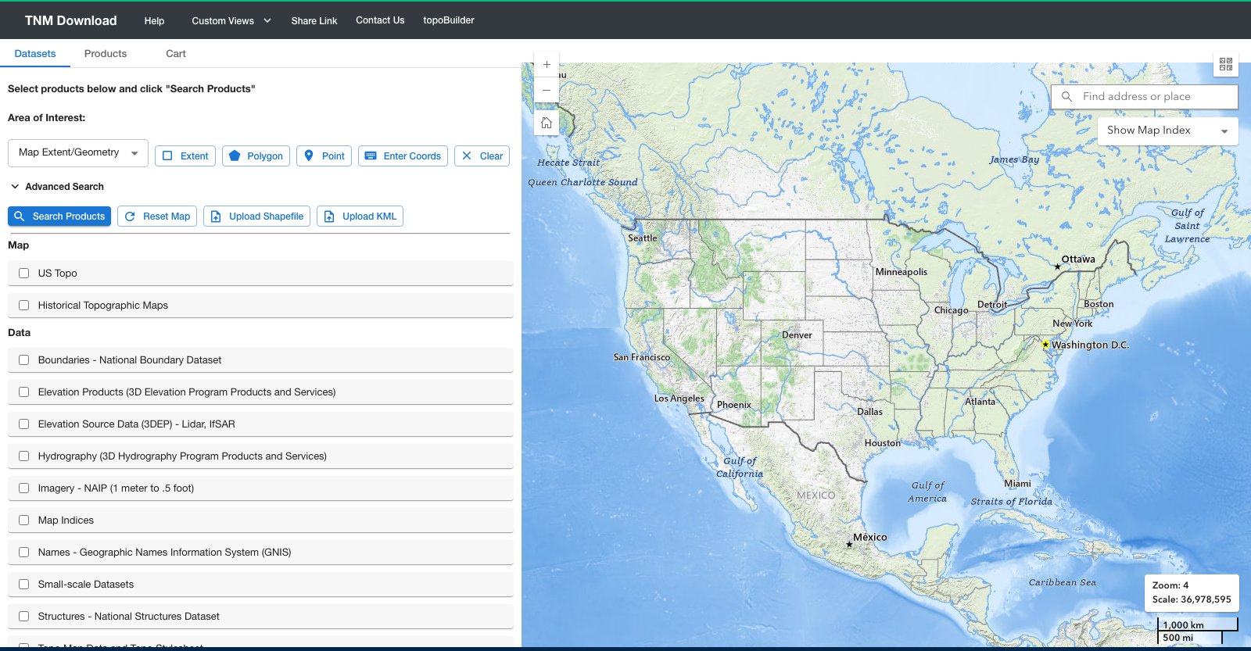Screen dimensions: 1251x651
Task: Zoom in on the map with plus icon
Action: click(x=547, y=65)
